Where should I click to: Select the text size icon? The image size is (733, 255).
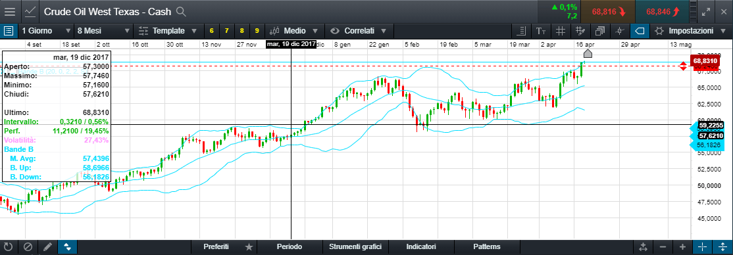541,32
